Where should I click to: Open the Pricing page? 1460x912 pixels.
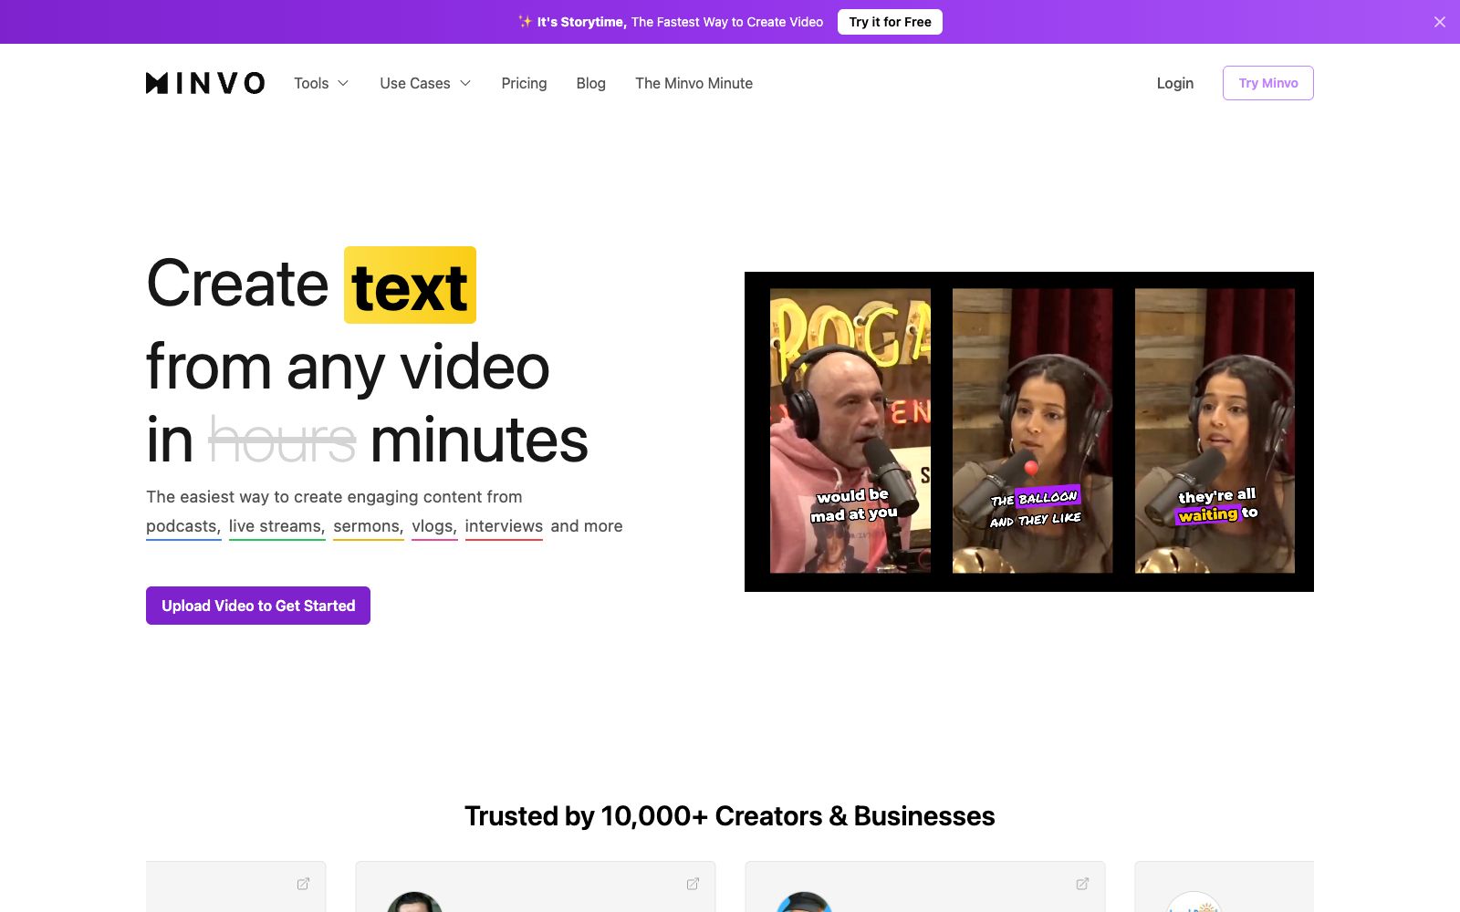pos(524,83)
